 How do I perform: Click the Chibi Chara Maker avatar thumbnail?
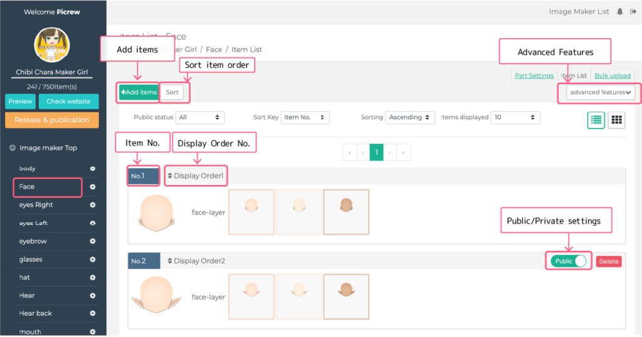click(51, 46)
